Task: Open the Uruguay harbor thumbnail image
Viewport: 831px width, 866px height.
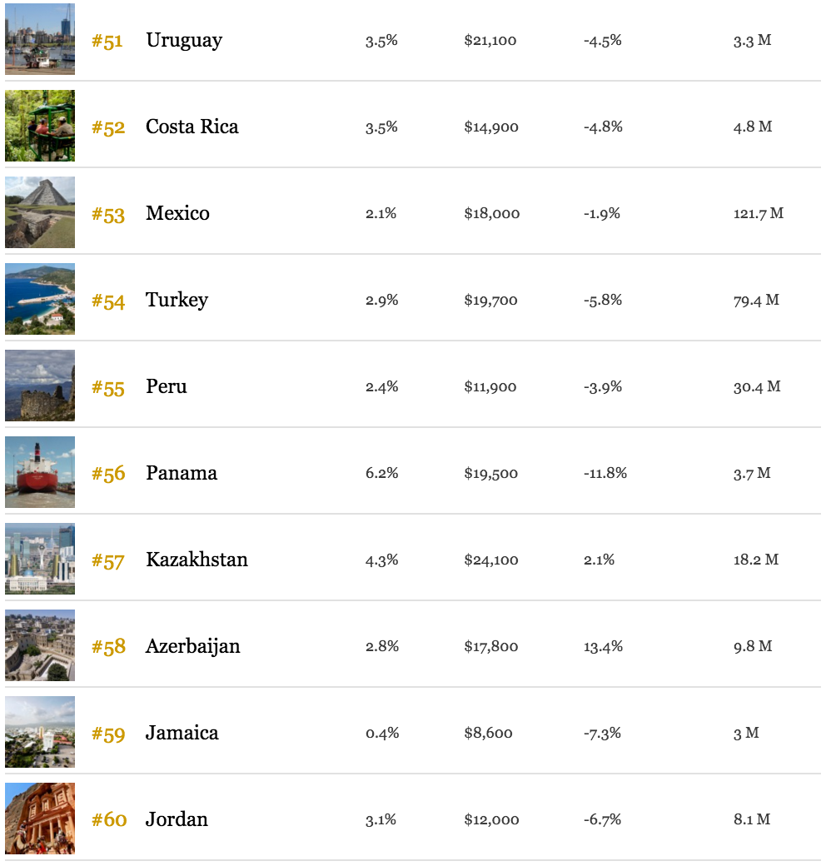Action: (40, 38)
